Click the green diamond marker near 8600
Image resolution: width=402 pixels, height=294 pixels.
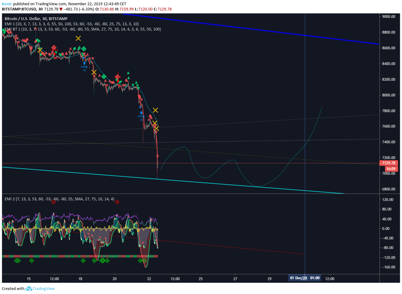click(x=84, y=49)
